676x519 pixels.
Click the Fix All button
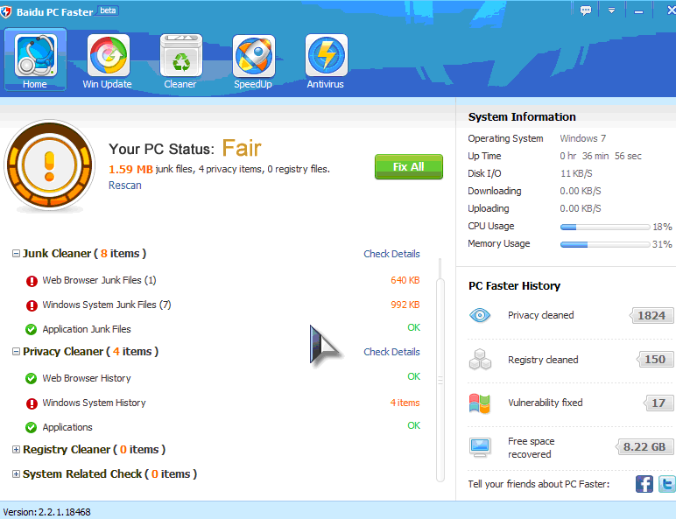409,167
